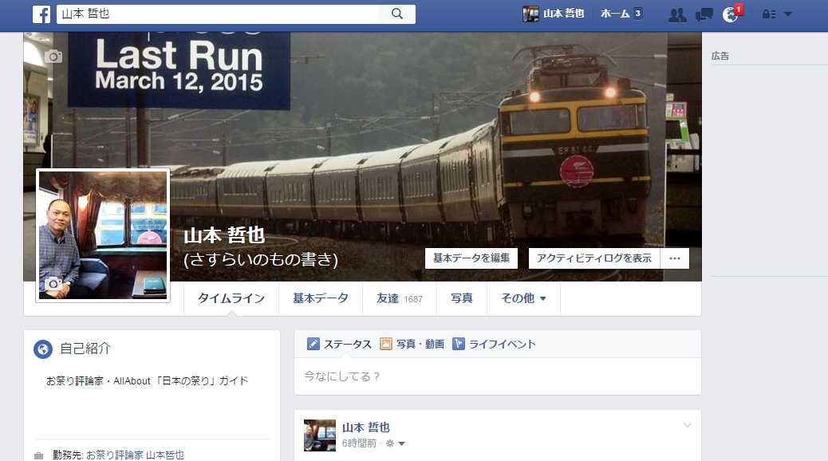Click the アクティビティログを表示 button
This screenshot has height=461, width=828.
point(594,258)
